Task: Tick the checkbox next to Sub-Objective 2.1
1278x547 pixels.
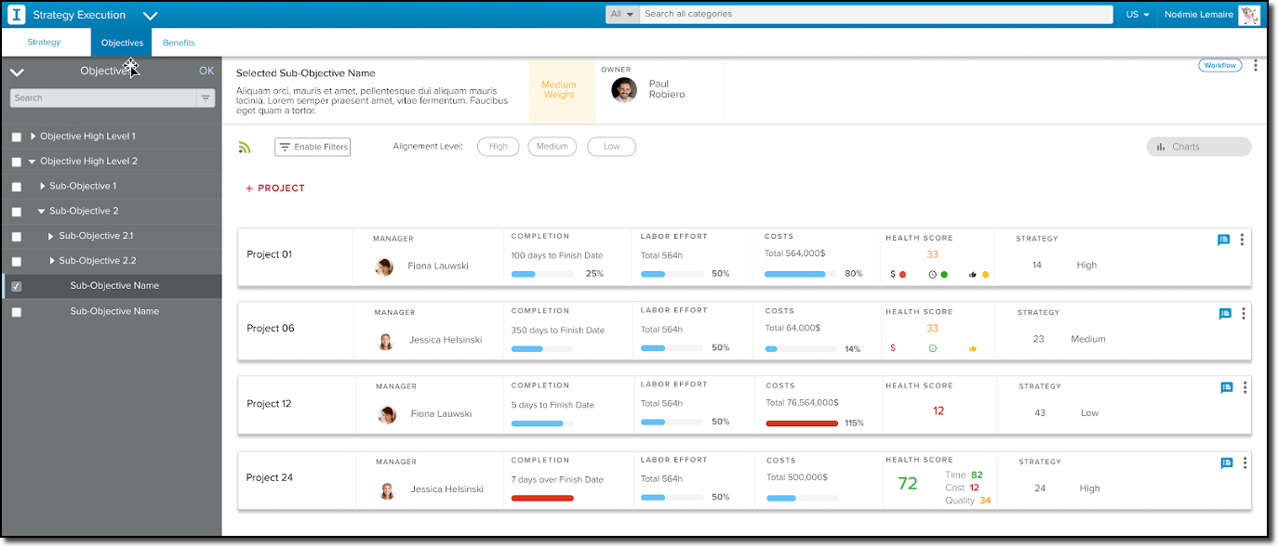Action: click(16, 237)
